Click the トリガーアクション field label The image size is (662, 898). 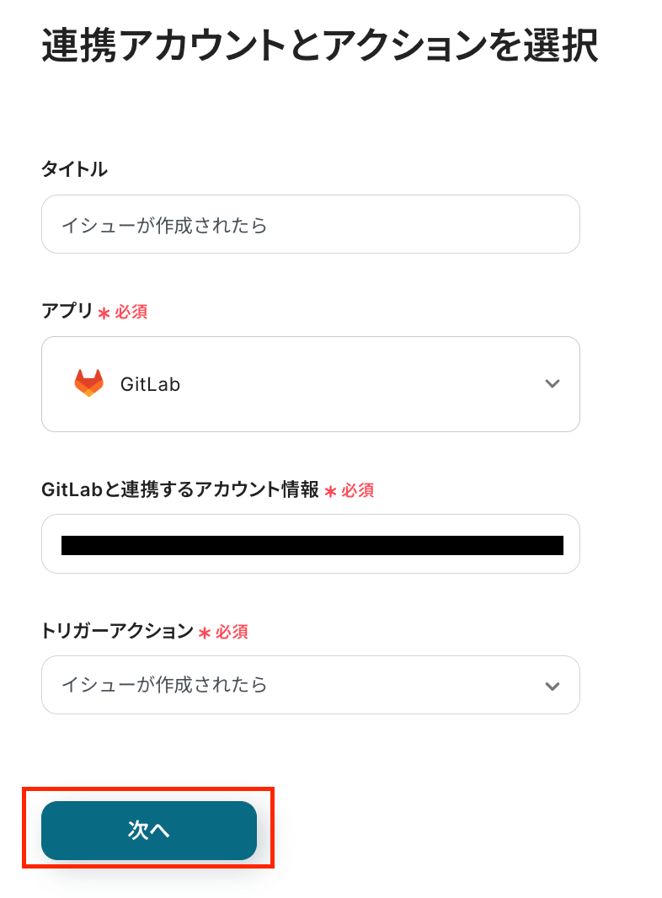pyautogui.click(x=117, y=631)
